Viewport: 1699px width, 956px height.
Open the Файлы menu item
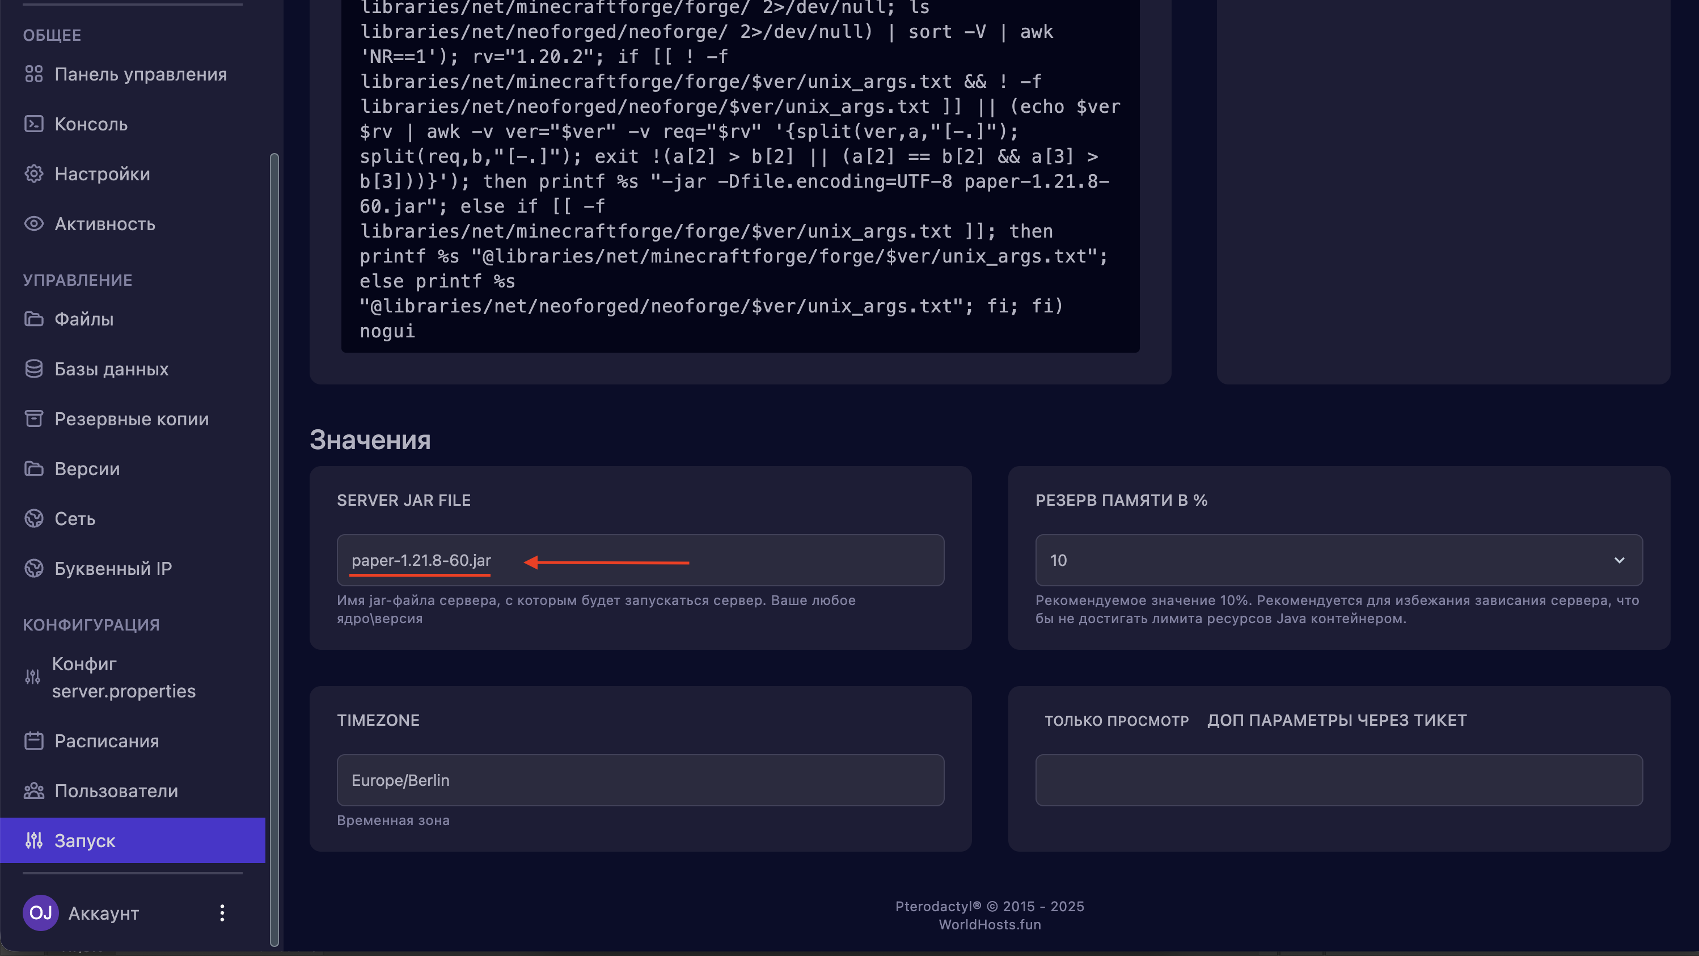[x=84, y=319]
